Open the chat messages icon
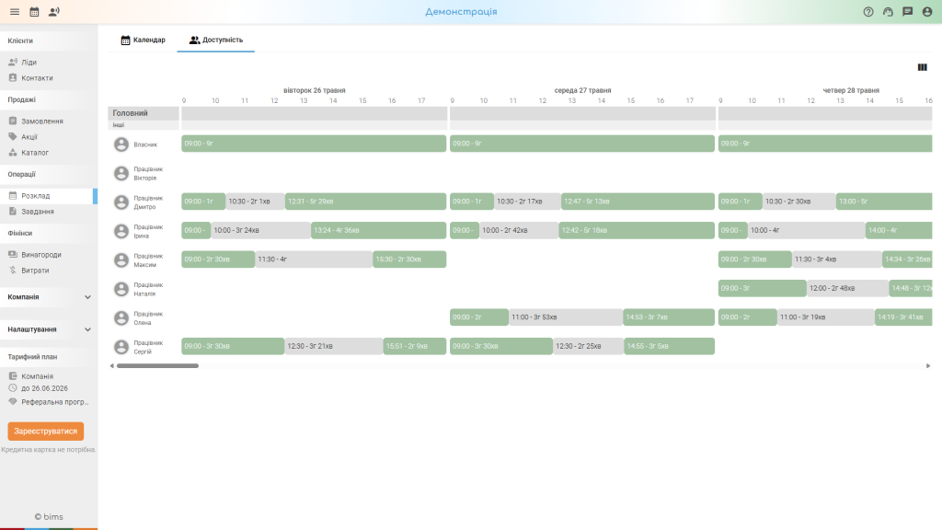 (x=908, y=11)
